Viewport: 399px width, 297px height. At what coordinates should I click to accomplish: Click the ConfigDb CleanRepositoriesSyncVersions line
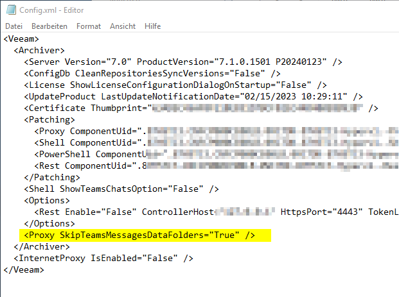click(152, 73)
